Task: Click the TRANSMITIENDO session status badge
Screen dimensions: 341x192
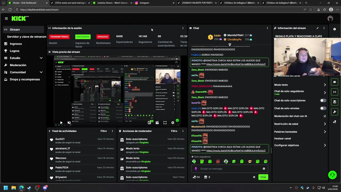Action: (59, 37)
